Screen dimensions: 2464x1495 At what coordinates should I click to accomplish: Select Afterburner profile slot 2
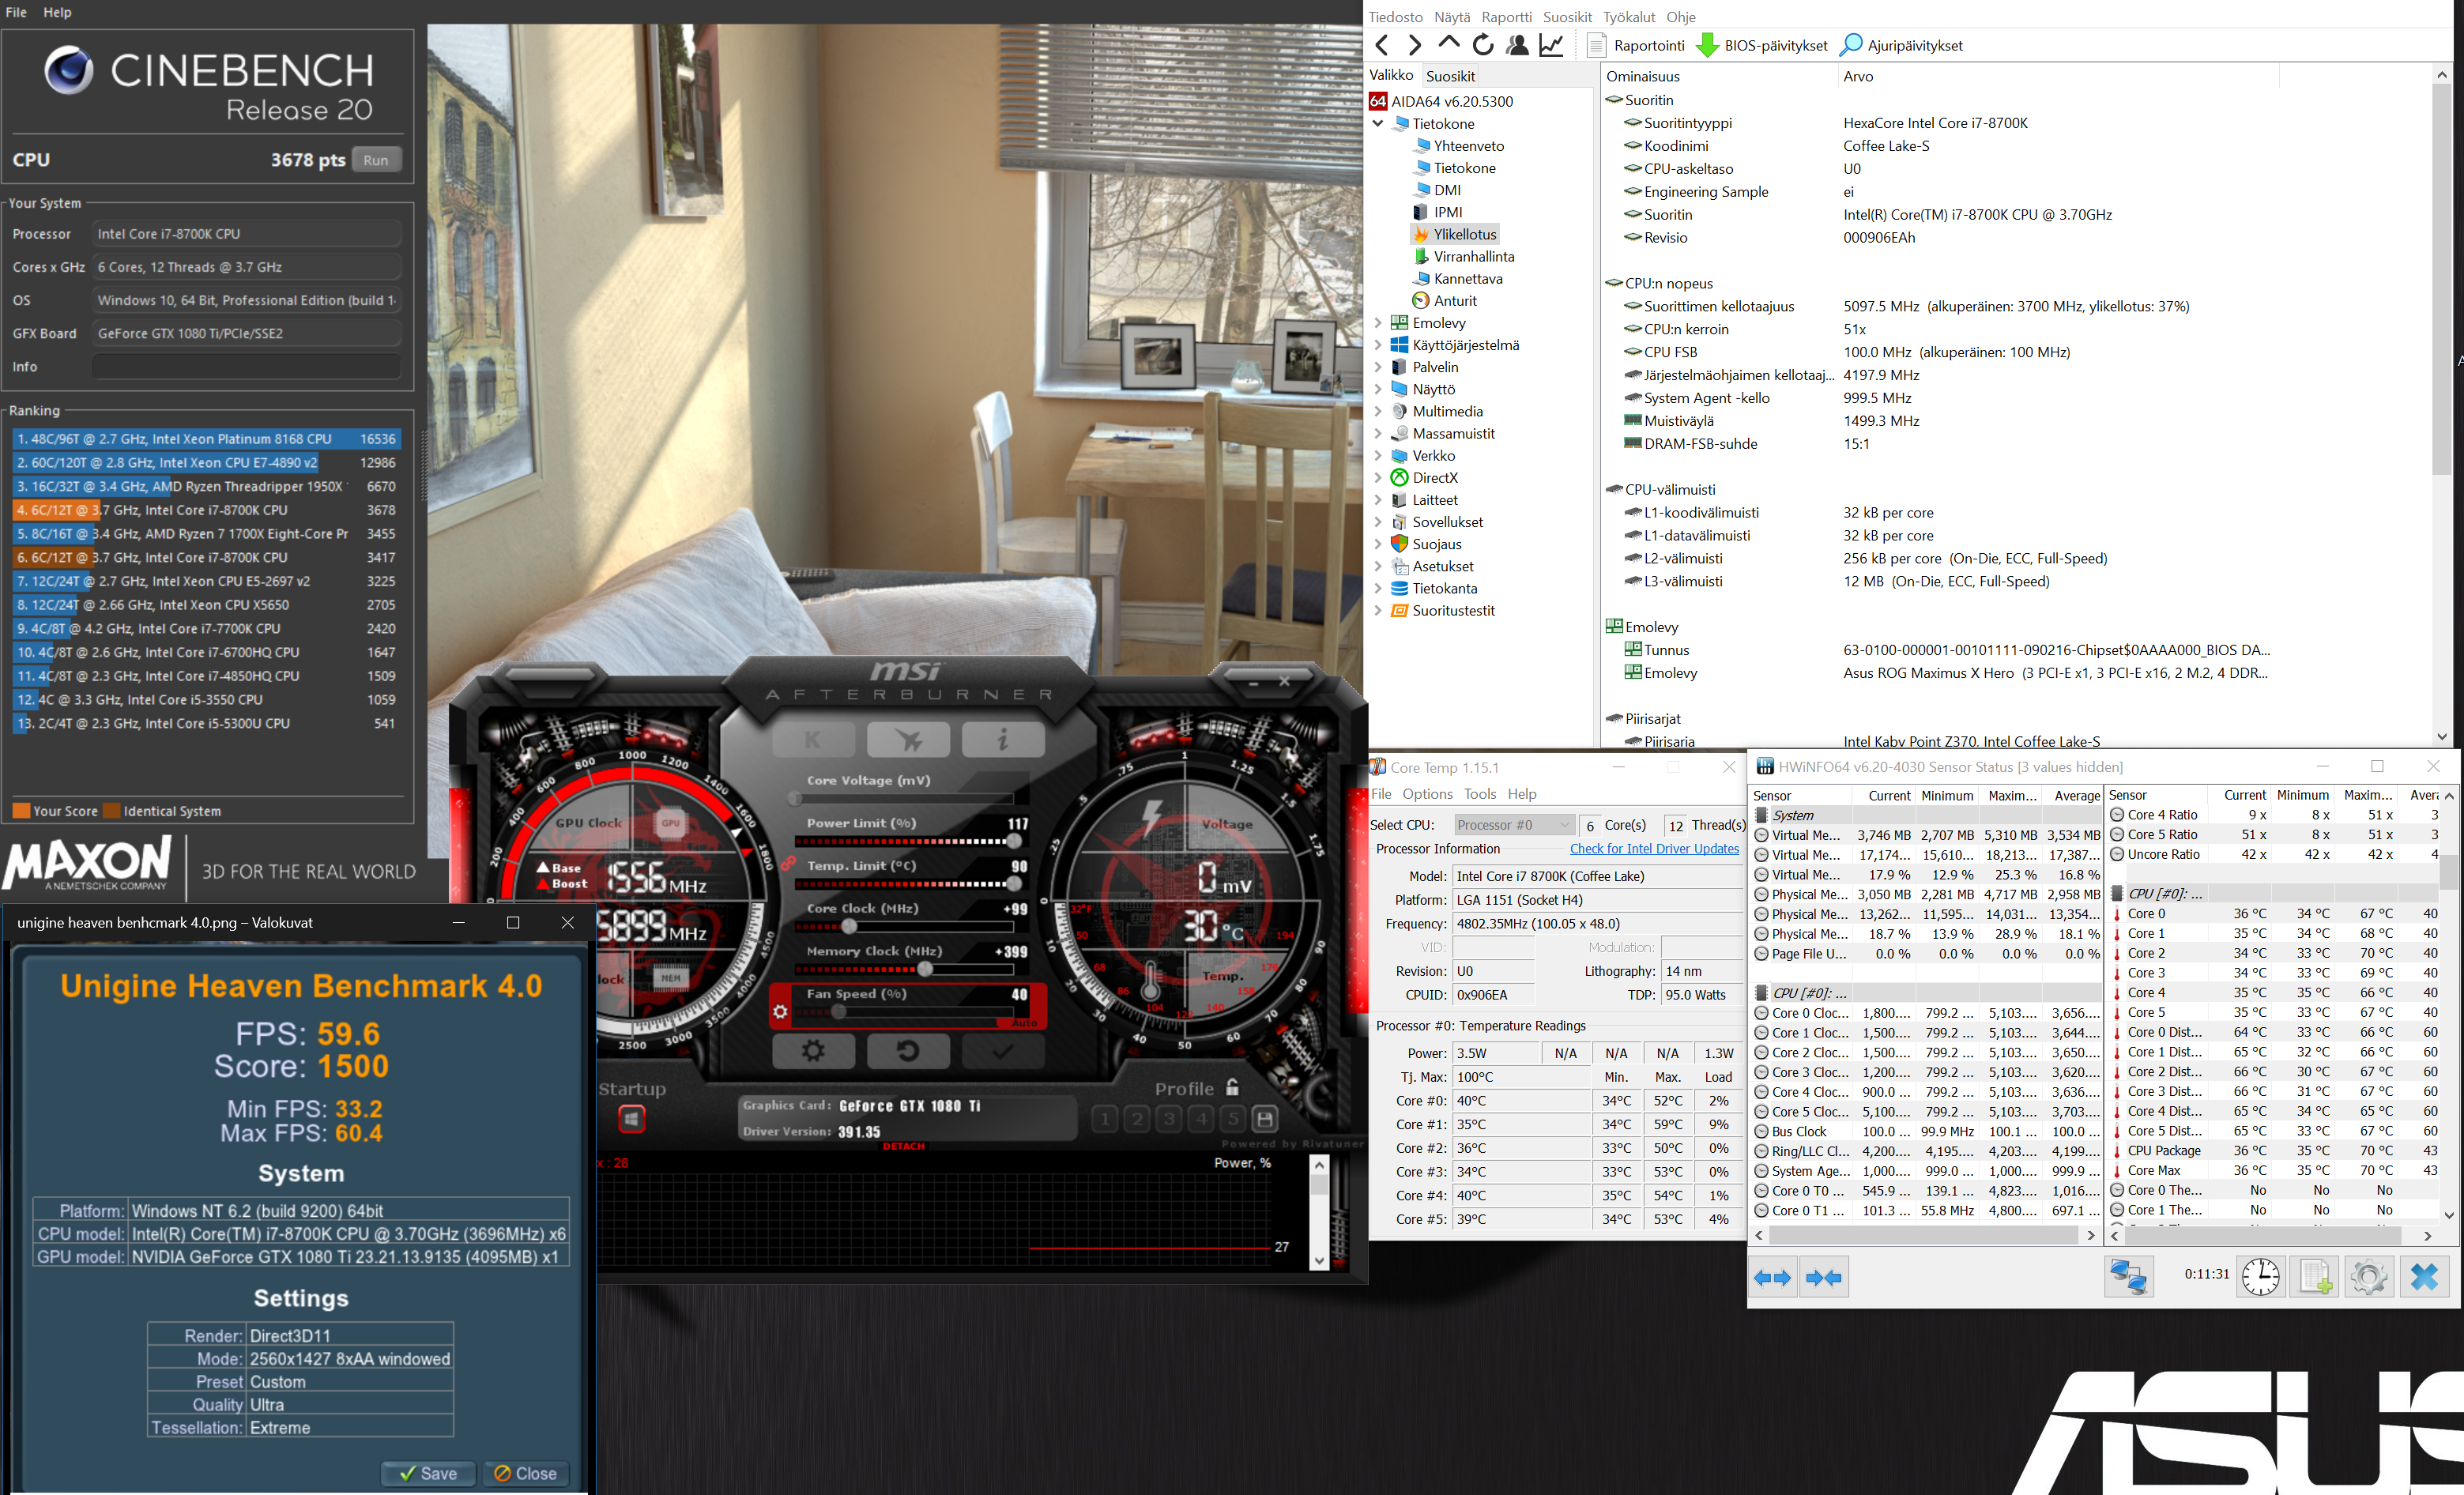[1137, 1119]
